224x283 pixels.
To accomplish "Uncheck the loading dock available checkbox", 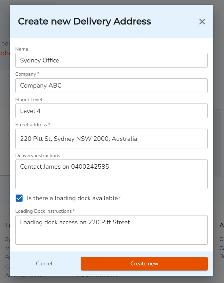I will pyautogui.click(x=19, y=198).
